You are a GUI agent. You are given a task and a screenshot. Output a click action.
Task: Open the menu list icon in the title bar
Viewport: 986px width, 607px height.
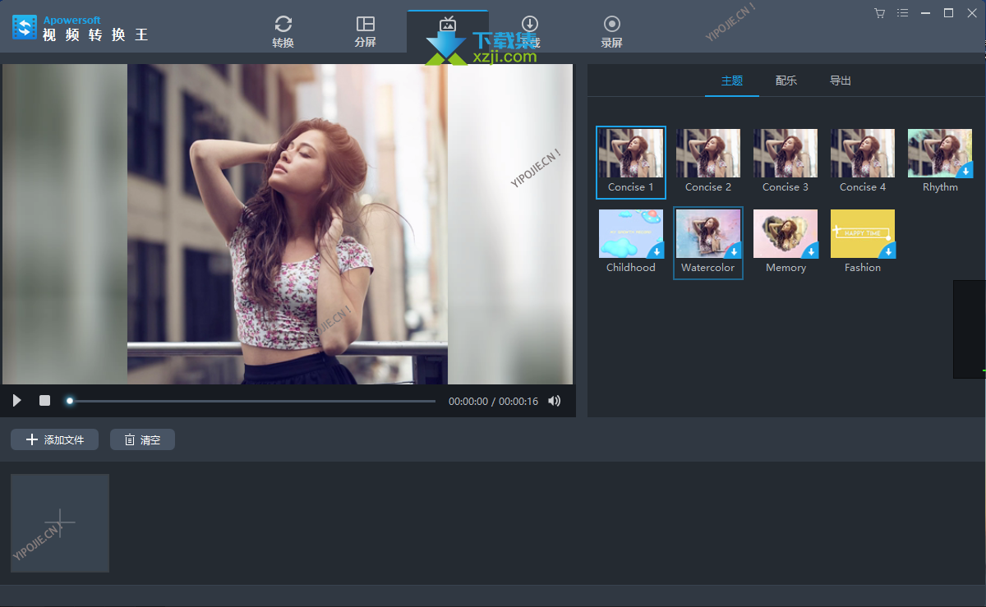903,13
